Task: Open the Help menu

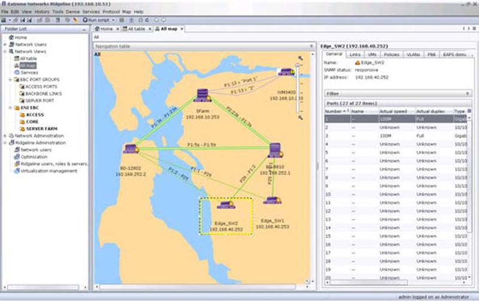Action: (138, 11)
